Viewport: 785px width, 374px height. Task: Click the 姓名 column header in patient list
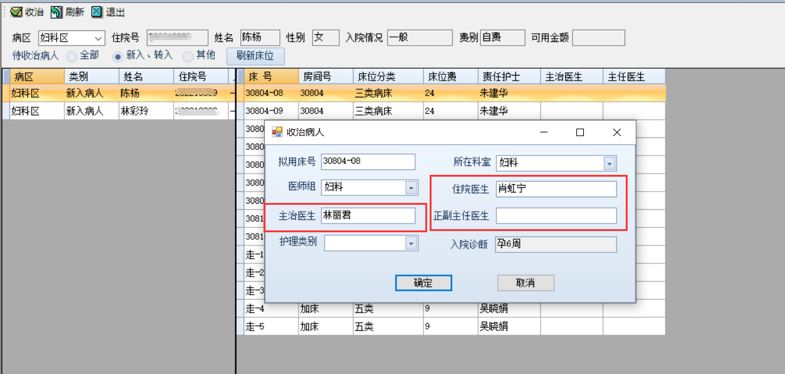tap(146, 77)
